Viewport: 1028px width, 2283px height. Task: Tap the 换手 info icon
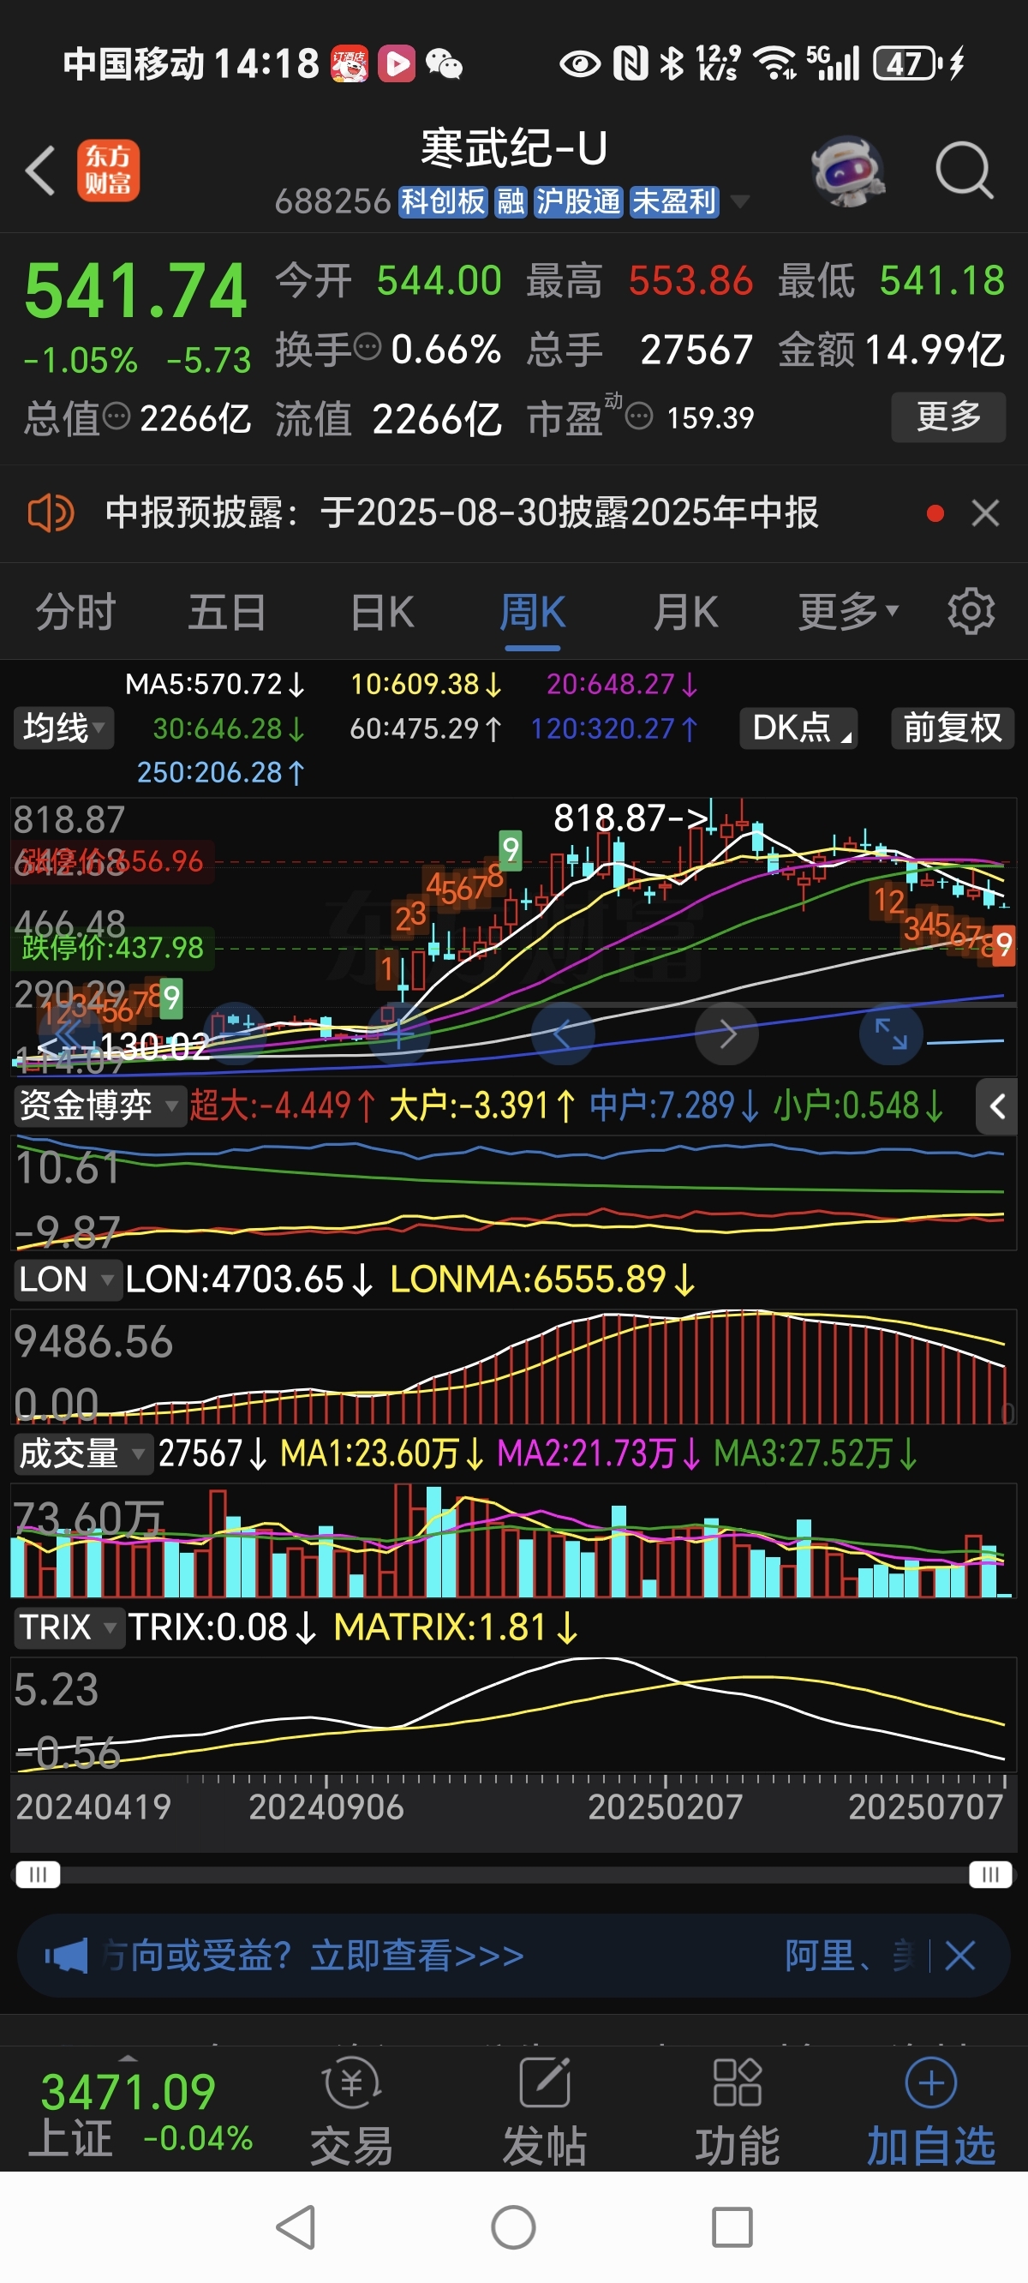tap(368, 346)
